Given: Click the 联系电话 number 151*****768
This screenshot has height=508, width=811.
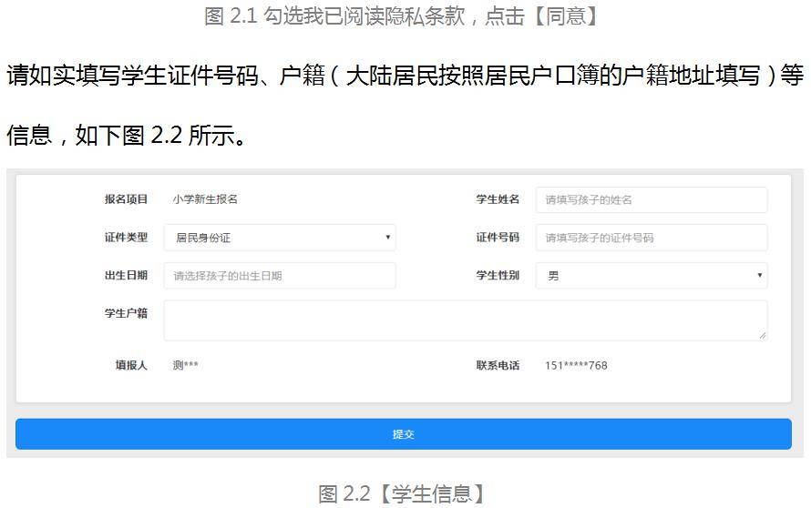Looking at the screenshot, I should point(576,365).
